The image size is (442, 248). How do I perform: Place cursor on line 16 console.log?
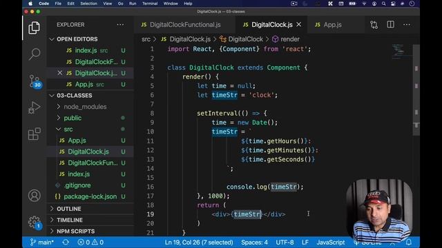[x=265, y=187]
